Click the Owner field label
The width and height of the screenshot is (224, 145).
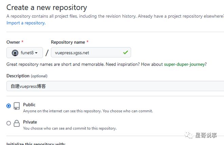tap(13, 42)
